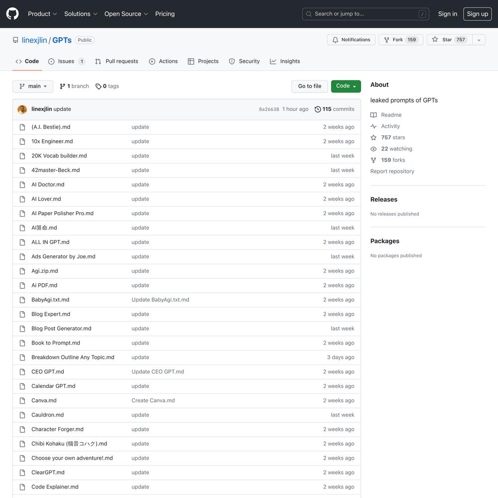This screenshot has width=498, height=498.
Task: Click file icon for ALL IN GPT.md
Action: (x=22, y=242)
